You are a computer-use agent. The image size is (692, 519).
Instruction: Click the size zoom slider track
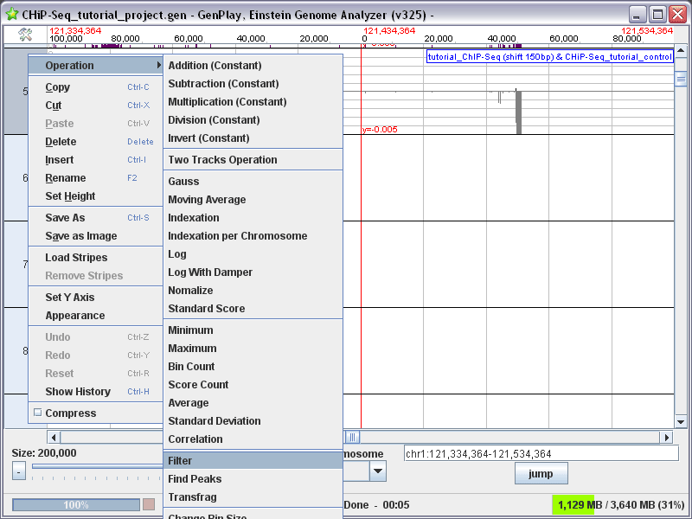(x=97, y=466)
